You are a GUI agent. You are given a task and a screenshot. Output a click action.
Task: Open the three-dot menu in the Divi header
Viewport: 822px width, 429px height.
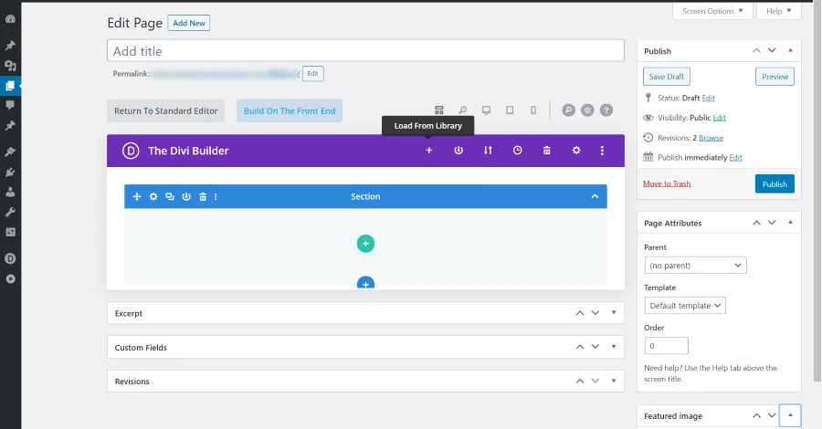pyautogui.click(x=602, y=151)
